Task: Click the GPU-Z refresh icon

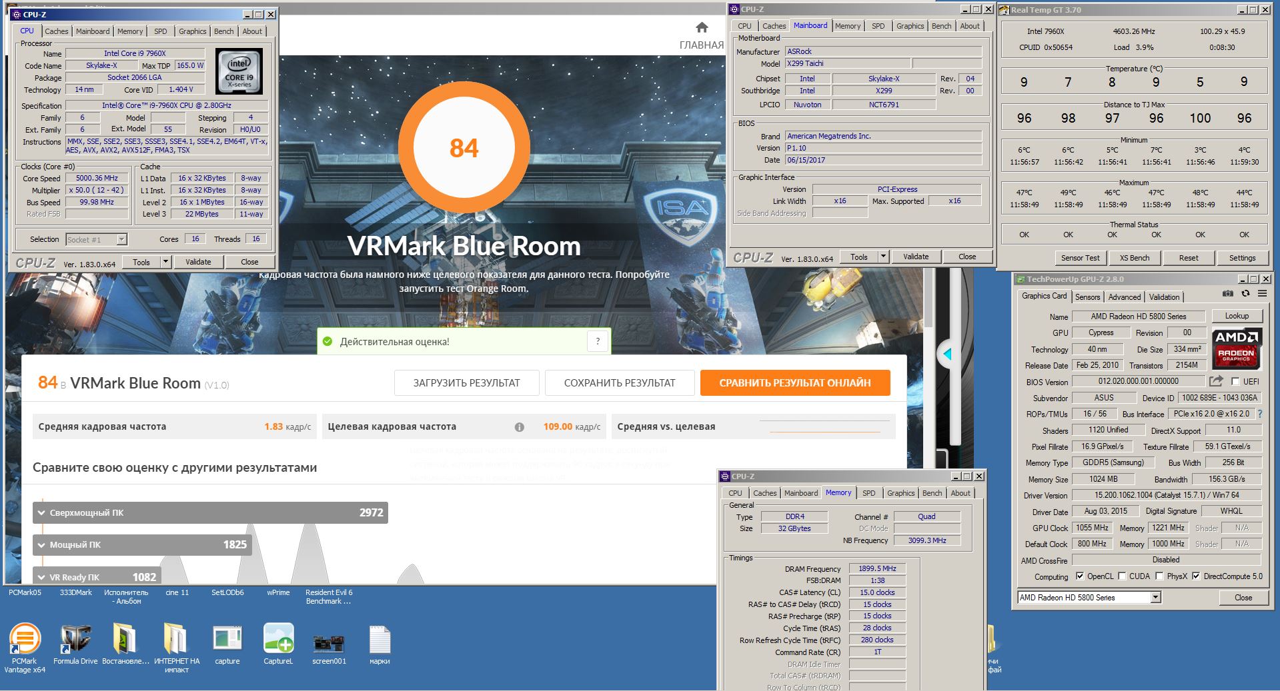Action: pos(1245,294)
